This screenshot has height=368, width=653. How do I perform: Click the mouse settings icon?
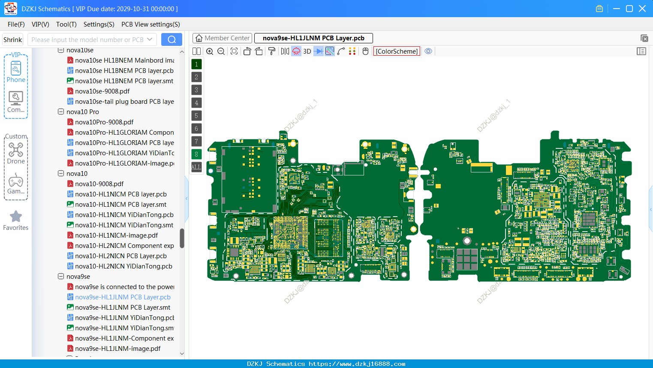[366, 51]
